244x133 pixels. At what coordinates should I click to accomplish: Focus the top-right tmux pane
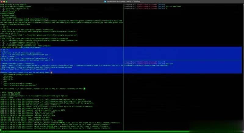tap(183, 31)
